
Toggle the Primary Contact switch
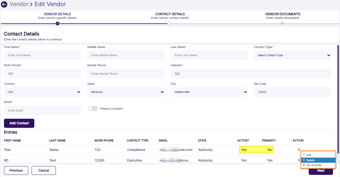93,108
